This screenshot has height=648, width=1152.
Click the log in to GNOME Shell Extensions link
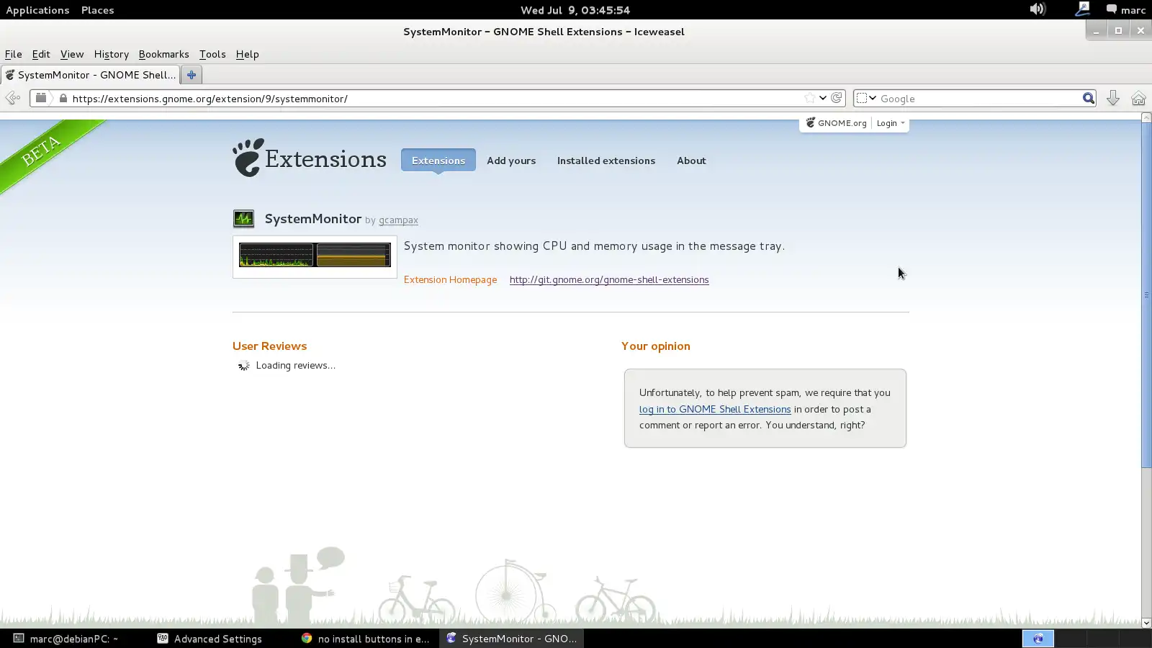pyautogui.click(x=715, y=409)
